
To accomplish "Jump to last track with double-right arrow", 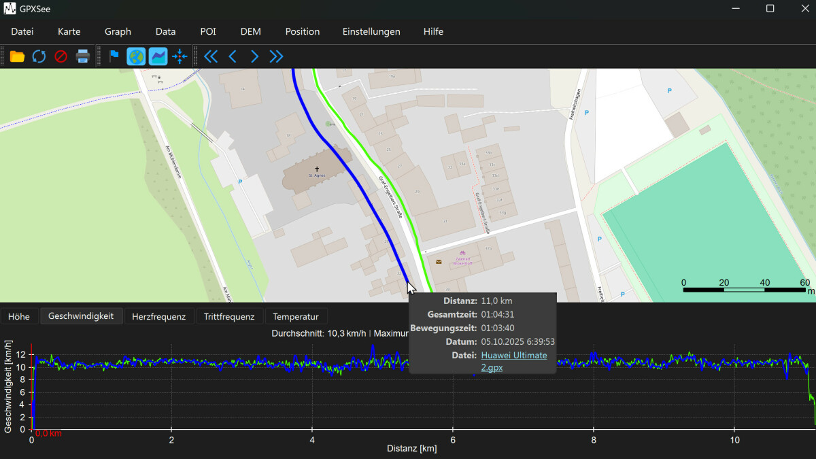I will (276, 56).
